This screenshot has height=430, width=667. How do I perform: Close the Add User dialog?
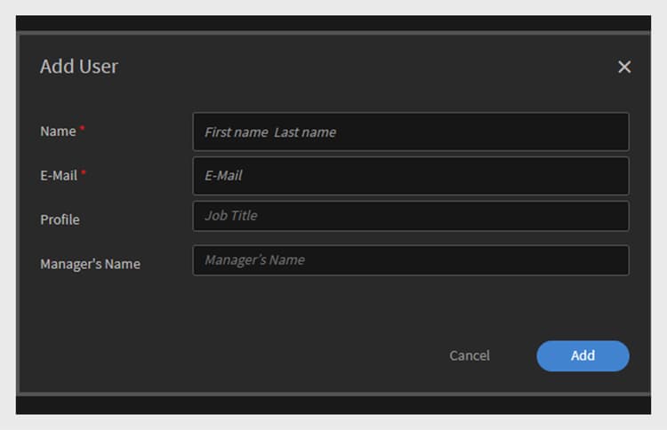point(624,67)
